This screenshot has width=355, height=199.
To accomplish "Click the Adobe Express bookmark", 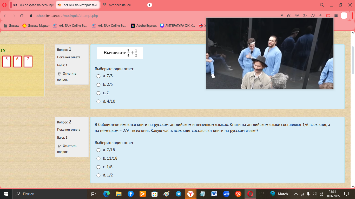I will pyautogui.click(x=144, y=26).
